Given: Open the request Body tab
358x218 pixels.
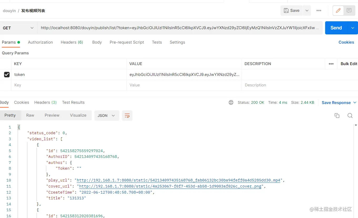Looking at the screenshot, I should click(x=97, y=42).
